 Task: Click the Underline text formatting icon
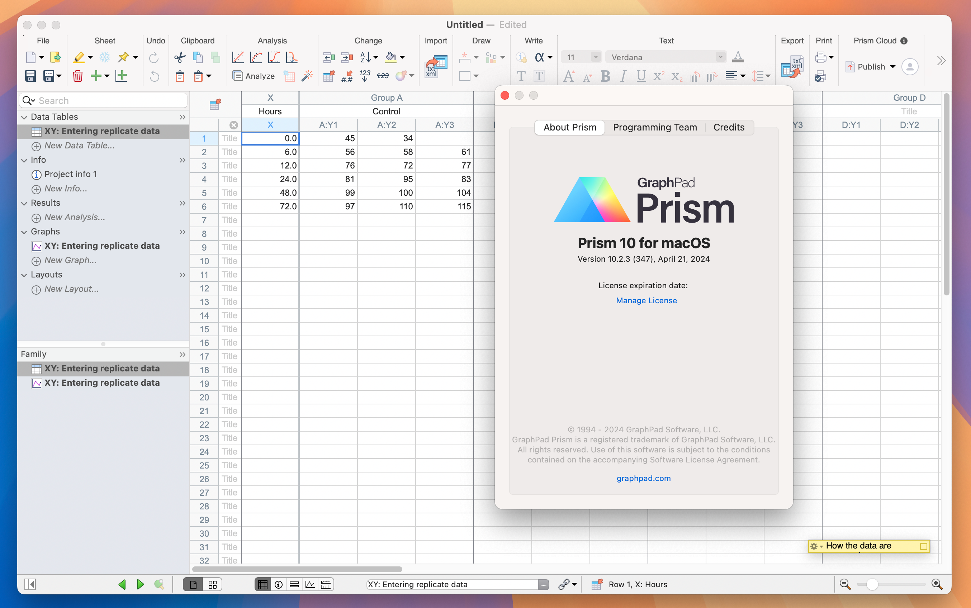[x=641, y=76]
